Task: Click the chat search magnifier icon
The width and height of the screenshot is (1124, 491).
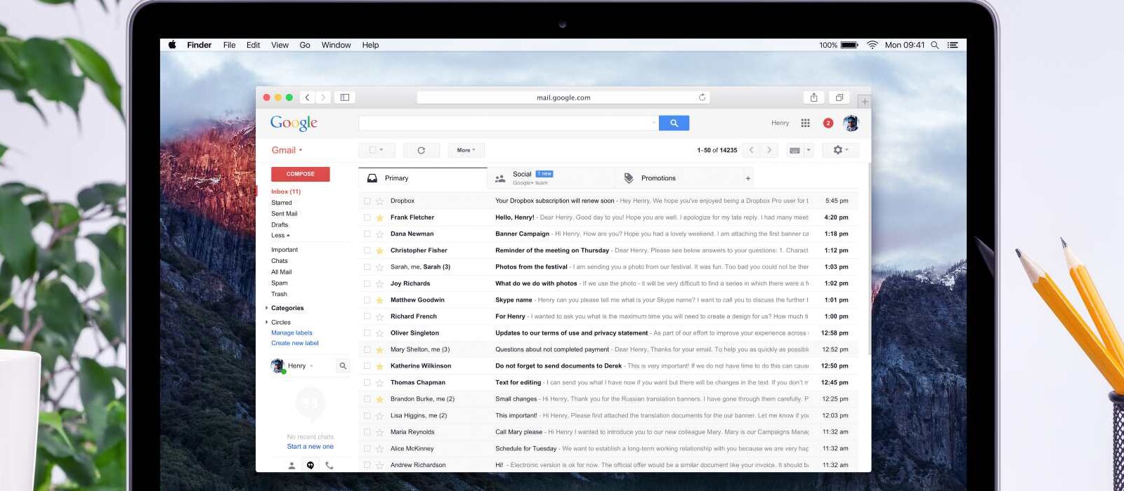Action: click(x=343, y=365)
